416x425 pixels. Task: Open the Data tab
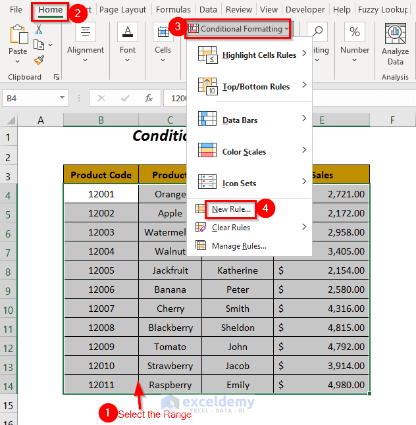tap(208, 10)
